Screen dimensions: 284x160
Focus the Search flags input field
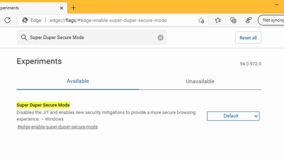pos(92,37)
